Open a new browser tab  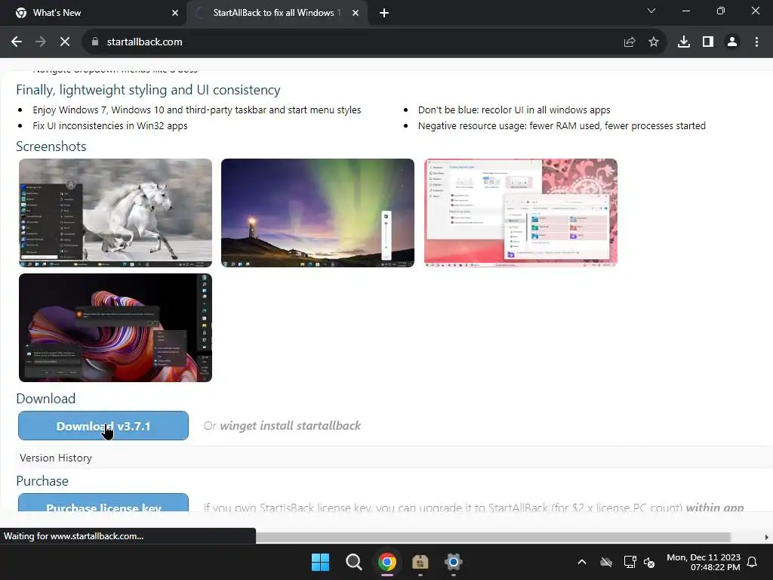click(x=384, y=13)
